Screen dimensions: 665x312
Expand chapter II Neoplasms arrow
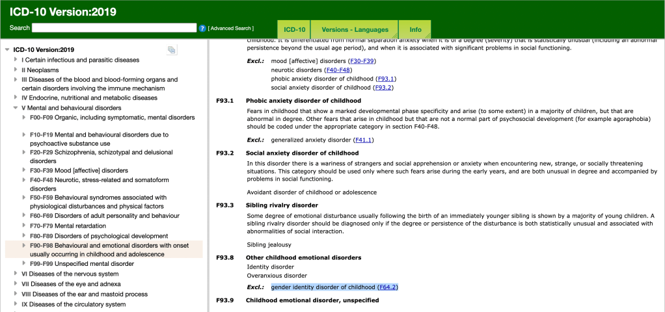coord(16,70)
